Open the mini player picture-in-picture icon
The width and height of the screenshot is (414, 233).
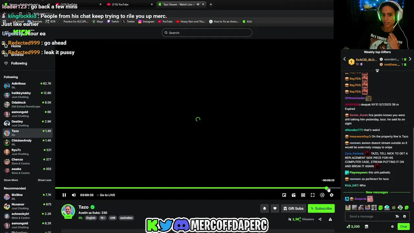(x=284, y=195)
